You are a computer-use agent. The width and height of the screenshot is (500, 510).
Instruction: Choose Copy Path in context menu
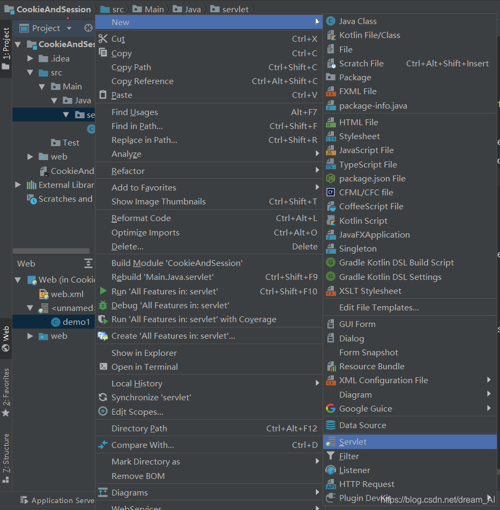tap(208, 67)
